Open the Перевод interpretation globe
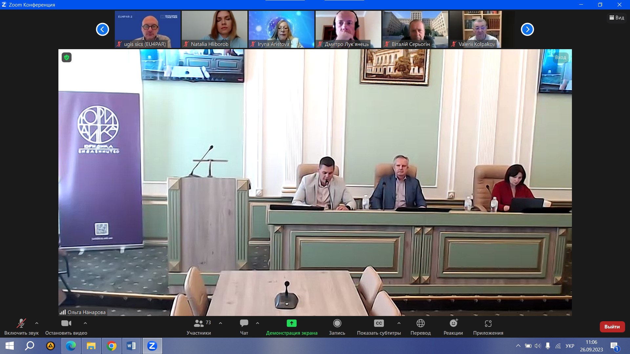The image size is (630, 354). coord(420,327)
